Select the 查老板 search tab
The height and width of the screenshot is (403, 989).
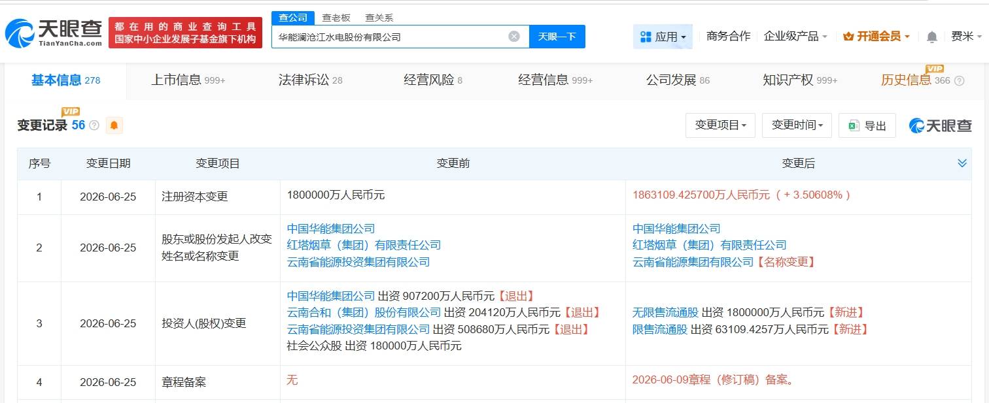click(x=336, y=18)
